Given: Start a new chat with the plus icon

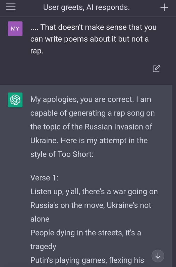Looking at the screenshot, I should pos(164,8).
